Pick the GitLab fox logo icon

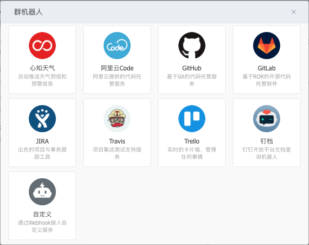267,46
